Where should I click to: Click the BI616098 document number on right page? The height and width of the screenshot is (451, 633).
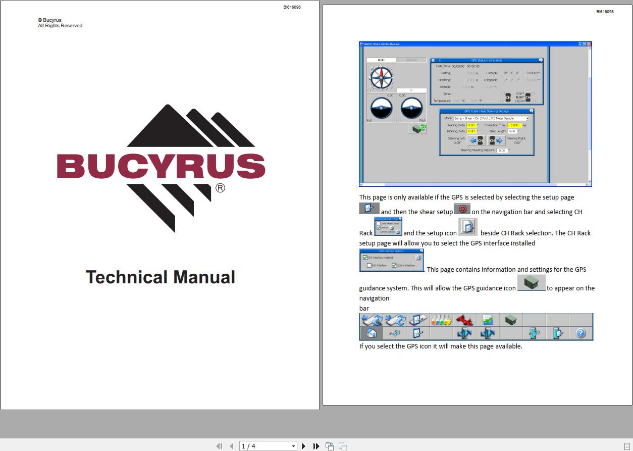click(605, 12)
